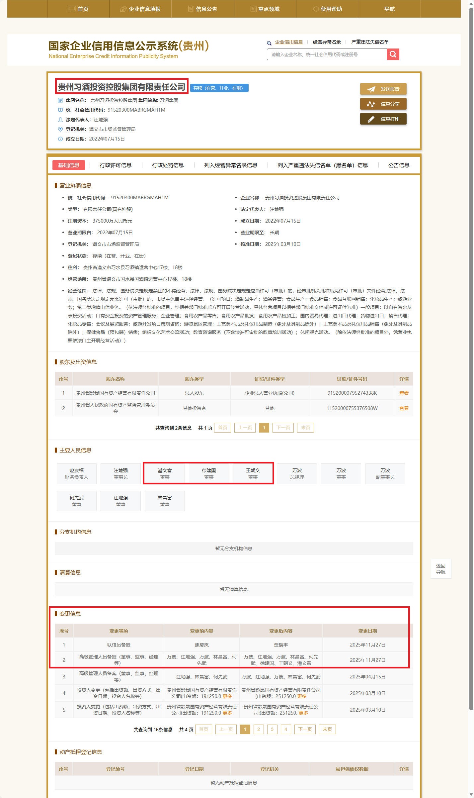This screenshot has width=474, height=798.
Task: Click the 存续（在营、开业、在册） status badge
Action: pyautogui.click(x=219, y=88)
